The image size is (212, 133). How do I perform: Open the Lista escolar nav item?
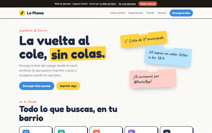coord(118,13)
